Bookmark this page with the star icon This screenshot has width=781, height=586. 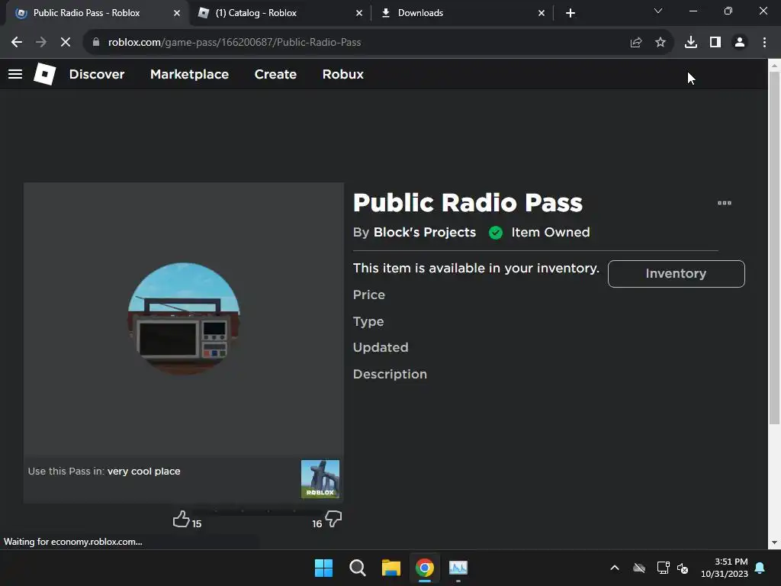coord(660,43)
